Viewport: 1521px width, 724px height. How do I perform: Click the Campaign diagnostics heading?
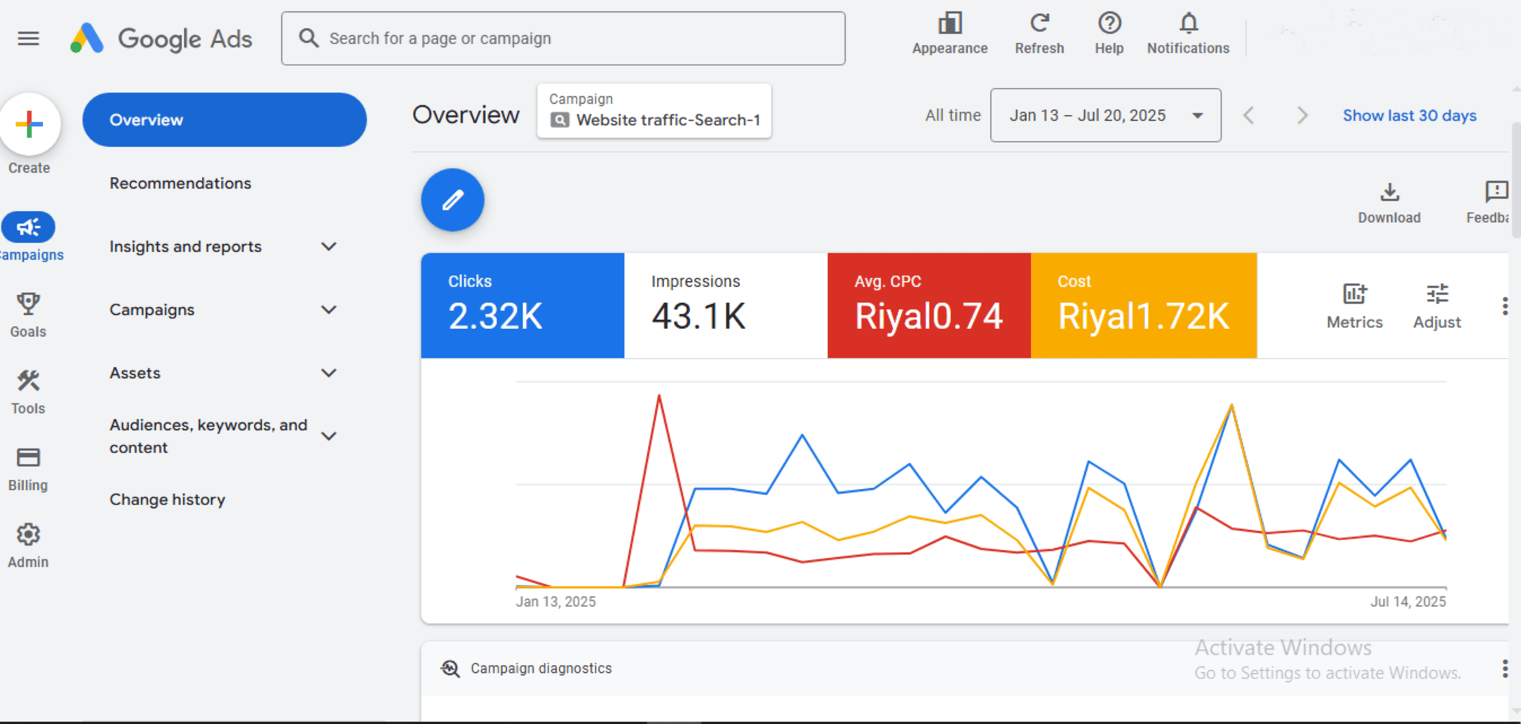541,669
